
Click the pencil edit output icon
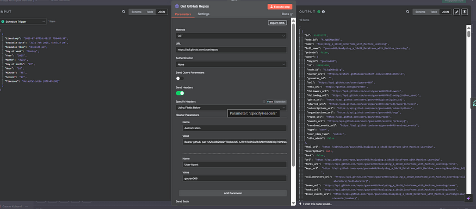click(456, 12)
